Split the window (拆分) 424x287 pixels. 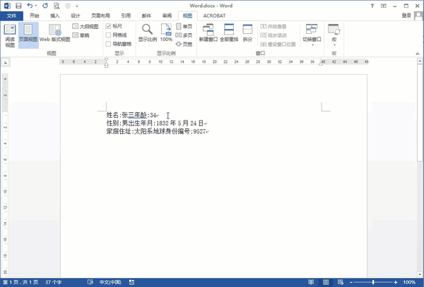(x=247, y=33)
